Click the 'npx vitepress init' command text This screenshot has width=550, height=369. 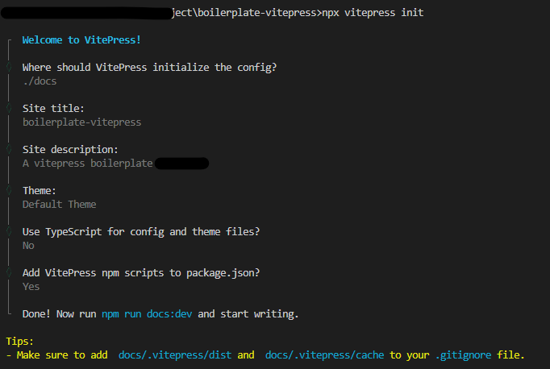click(373, 13)
